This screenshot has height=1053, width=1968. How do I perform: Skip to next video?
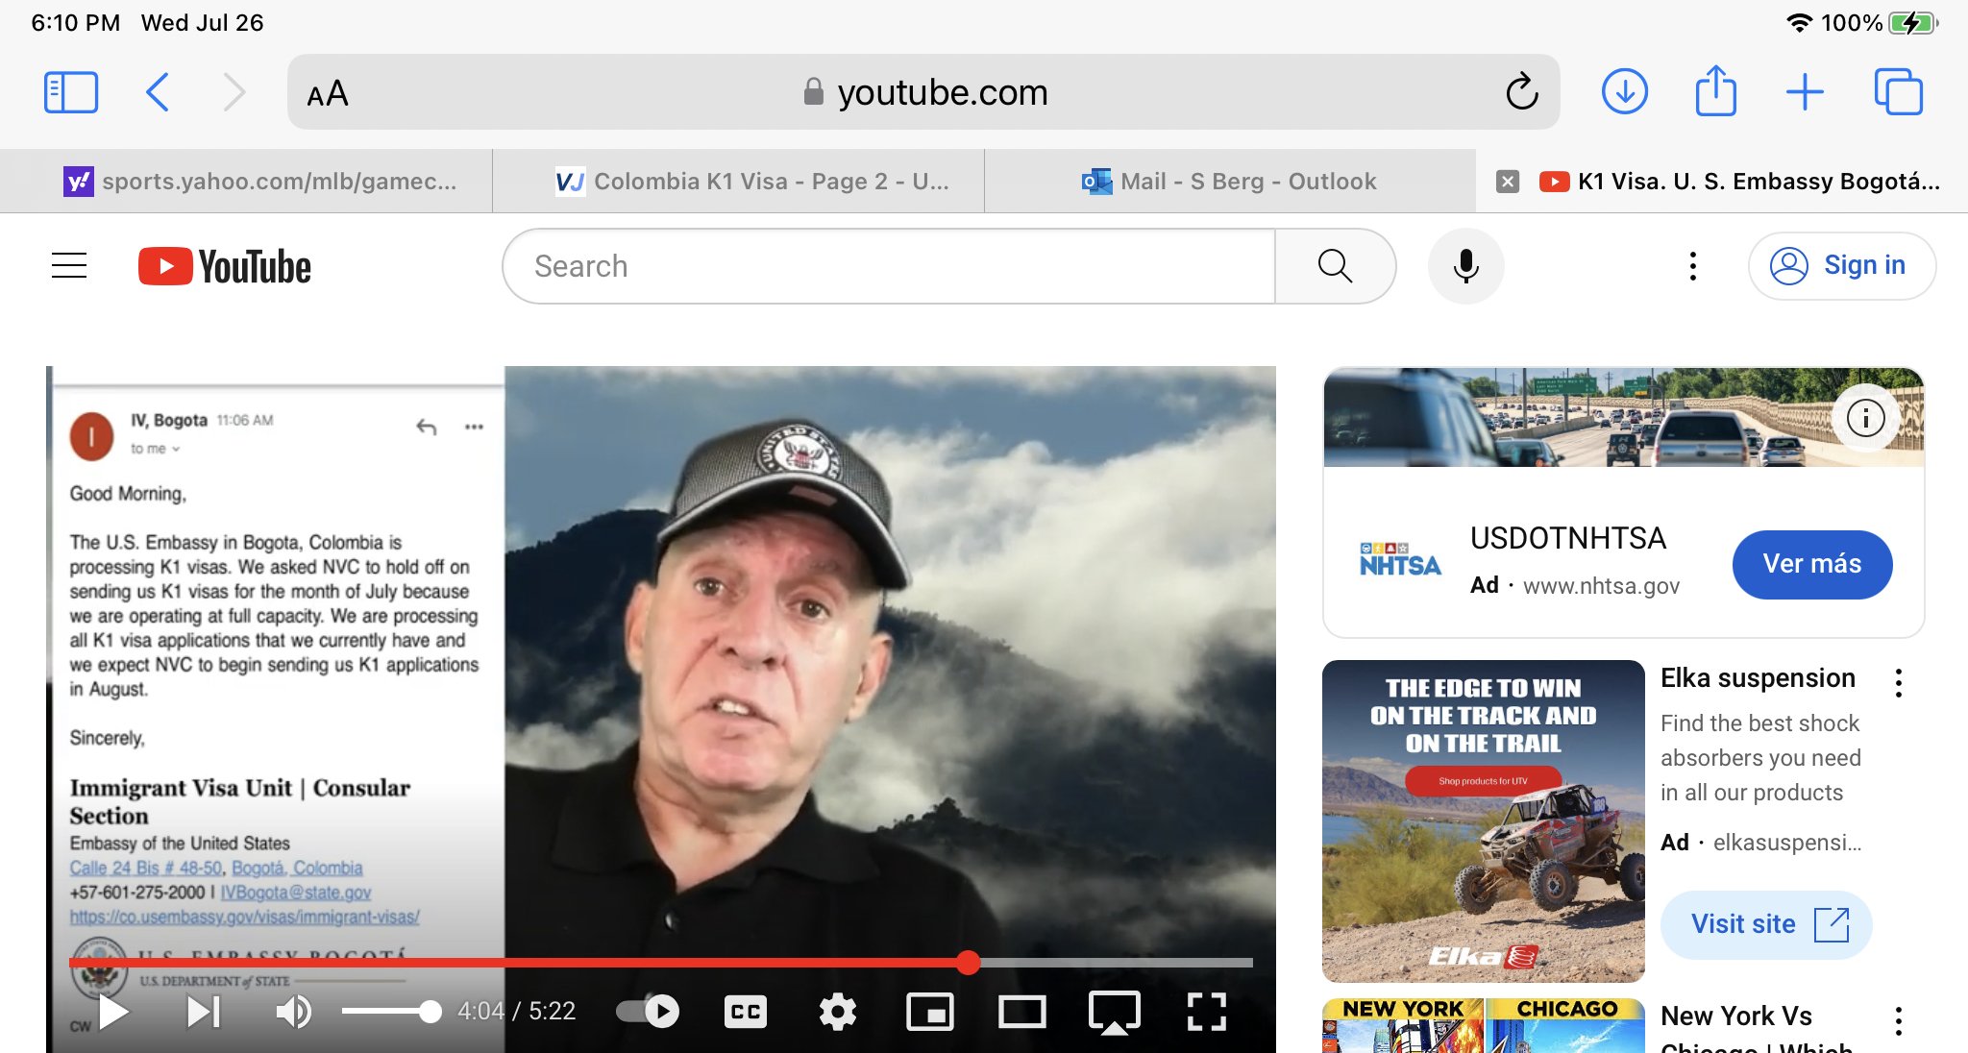(x=203, y=1012)
